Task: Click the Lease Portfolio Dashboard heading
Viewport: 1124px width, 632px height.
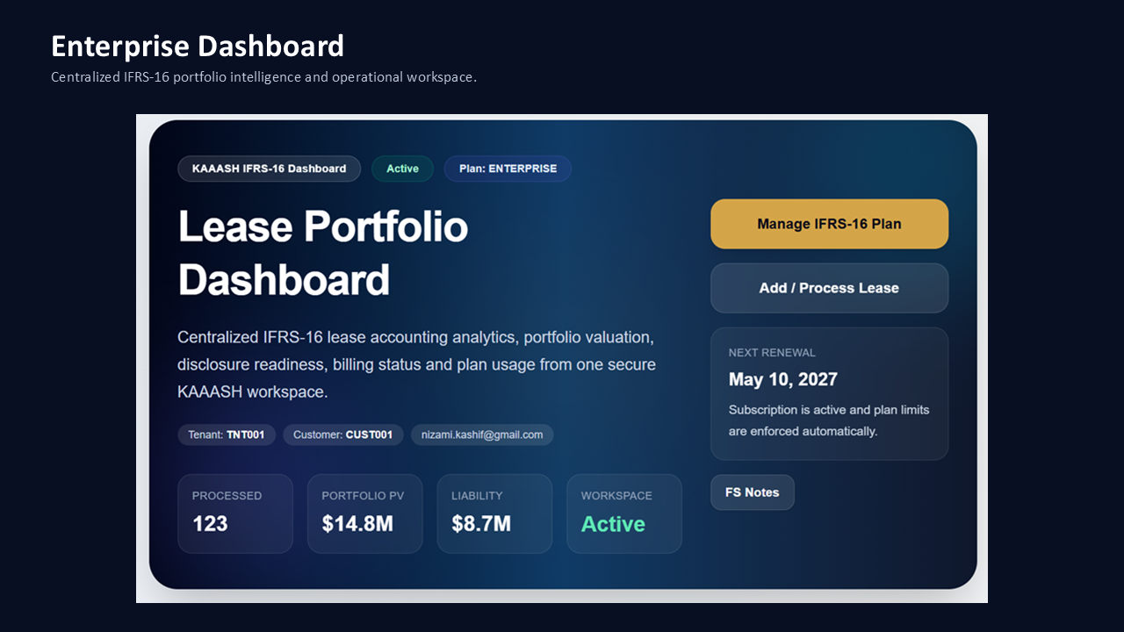Action: (323, 254)
